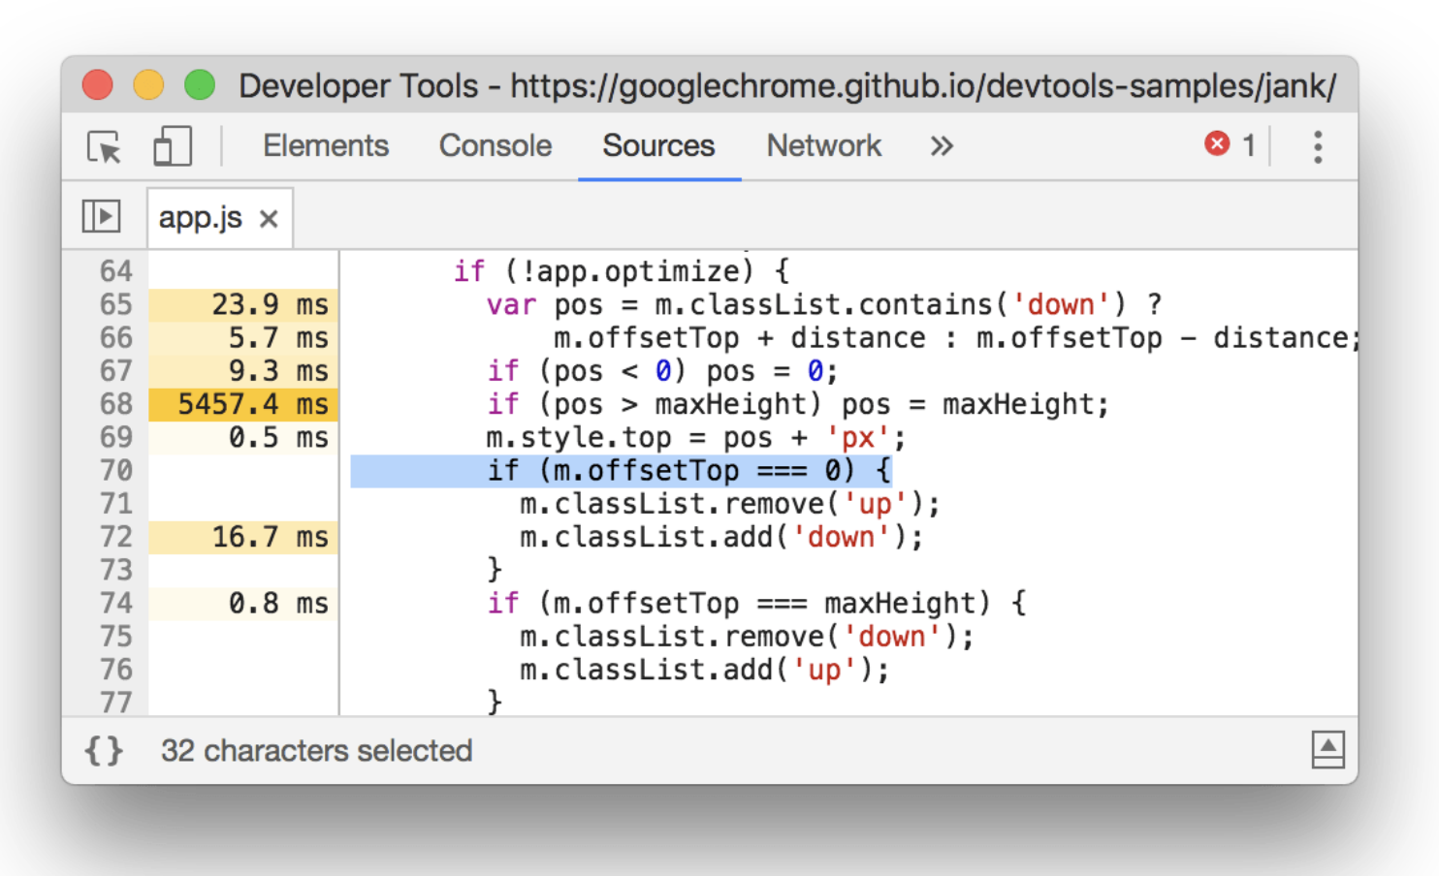The width and height of the screenshot is (1439, 876).
Task: Show the file navigator sidebar
Action: click(x=102, y=216)
